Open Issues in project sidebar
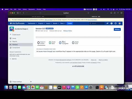Screen dimensions: 132x99 (x=14, y=38)
